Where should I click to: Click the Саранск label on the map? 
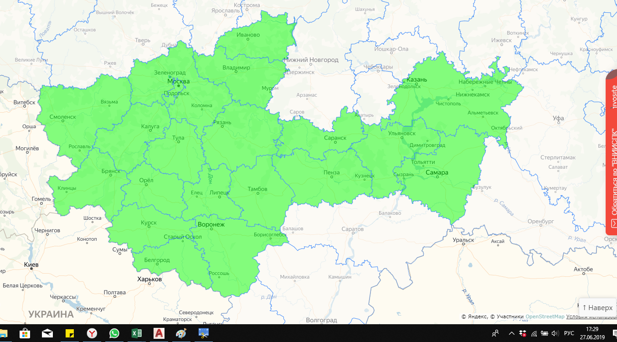[x=335, y=138]
